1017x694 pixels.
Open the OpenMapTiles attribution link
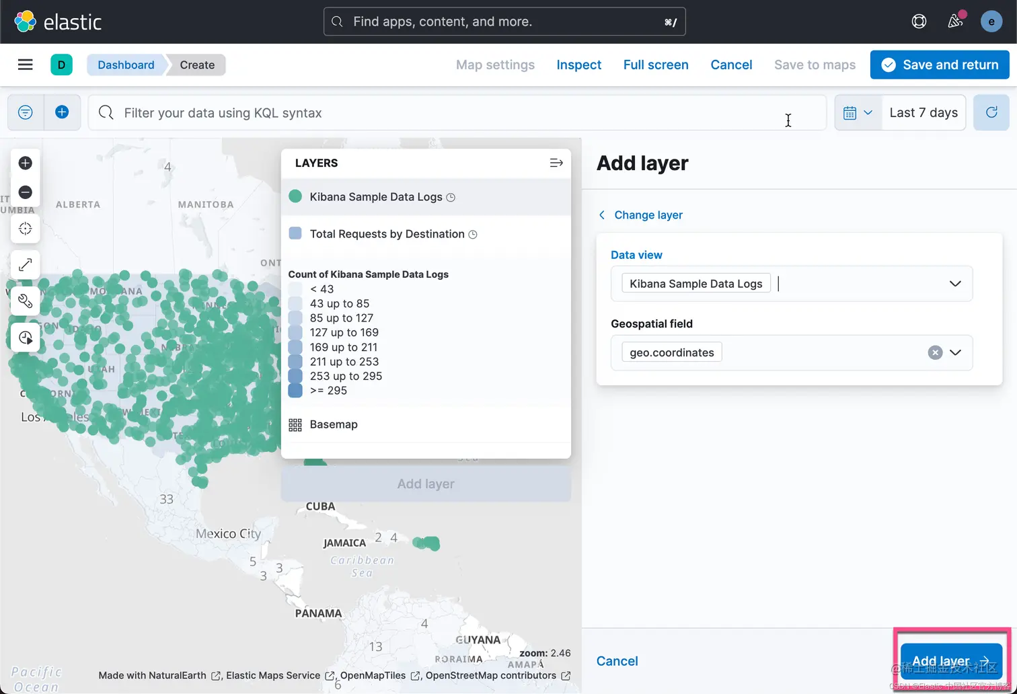click(380, 675)
